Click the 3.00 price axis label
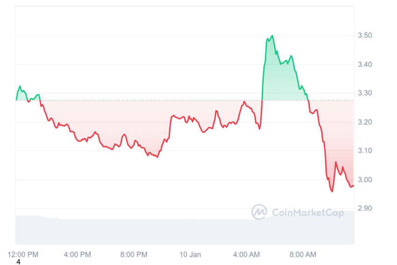 [x=365, y=179]
